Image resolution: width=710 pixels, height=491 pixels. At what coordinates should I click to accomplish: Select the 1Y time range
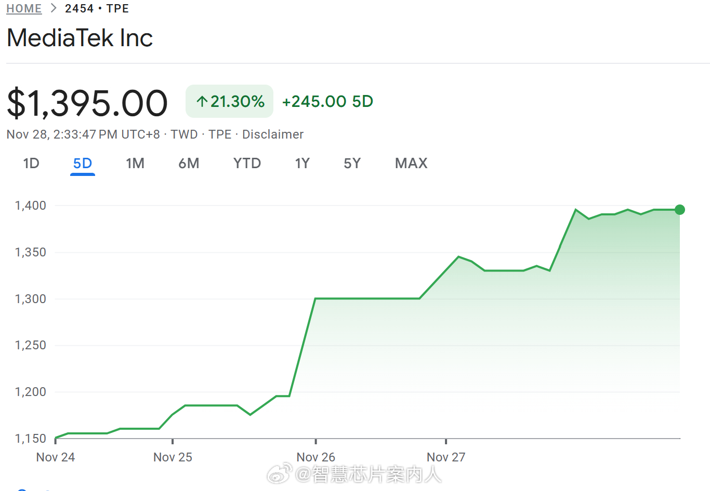tap(302, 163)
